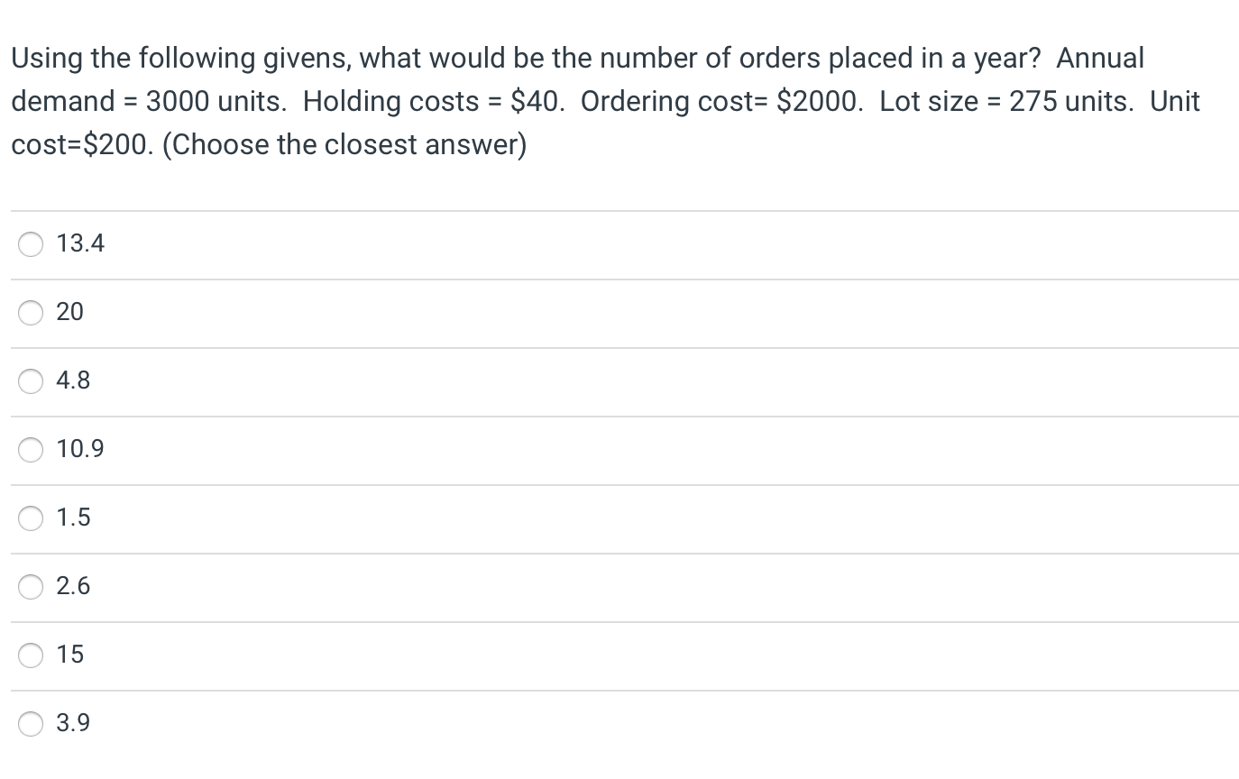Click the label text 3.9
This screenshot has height=779, width=1239.
click(x=73, y=723)
